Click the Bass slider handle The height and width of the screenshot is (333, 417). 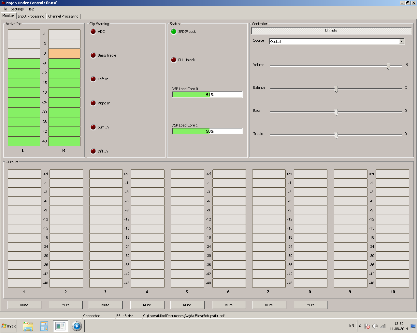[x=336, y=112]
